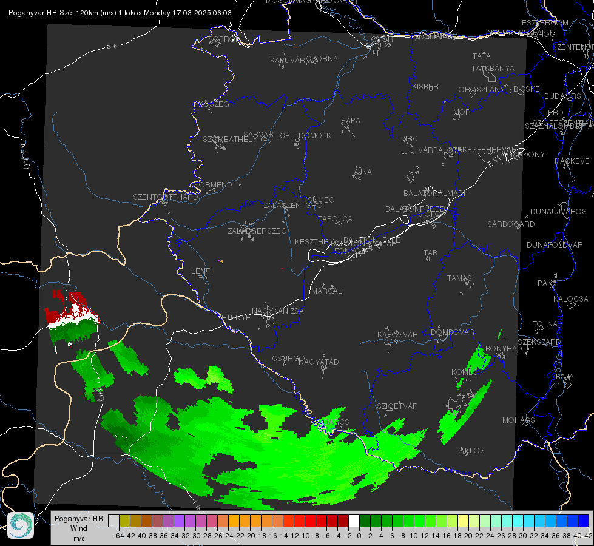The height and width of the screenshot is (546, 594).
Task: Select the TAPOLCA label
Action: [x=335, y=219]
